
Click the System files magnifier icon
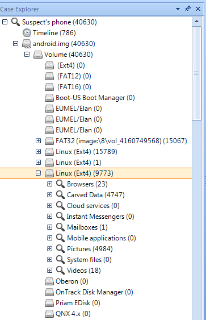point(61,260)
